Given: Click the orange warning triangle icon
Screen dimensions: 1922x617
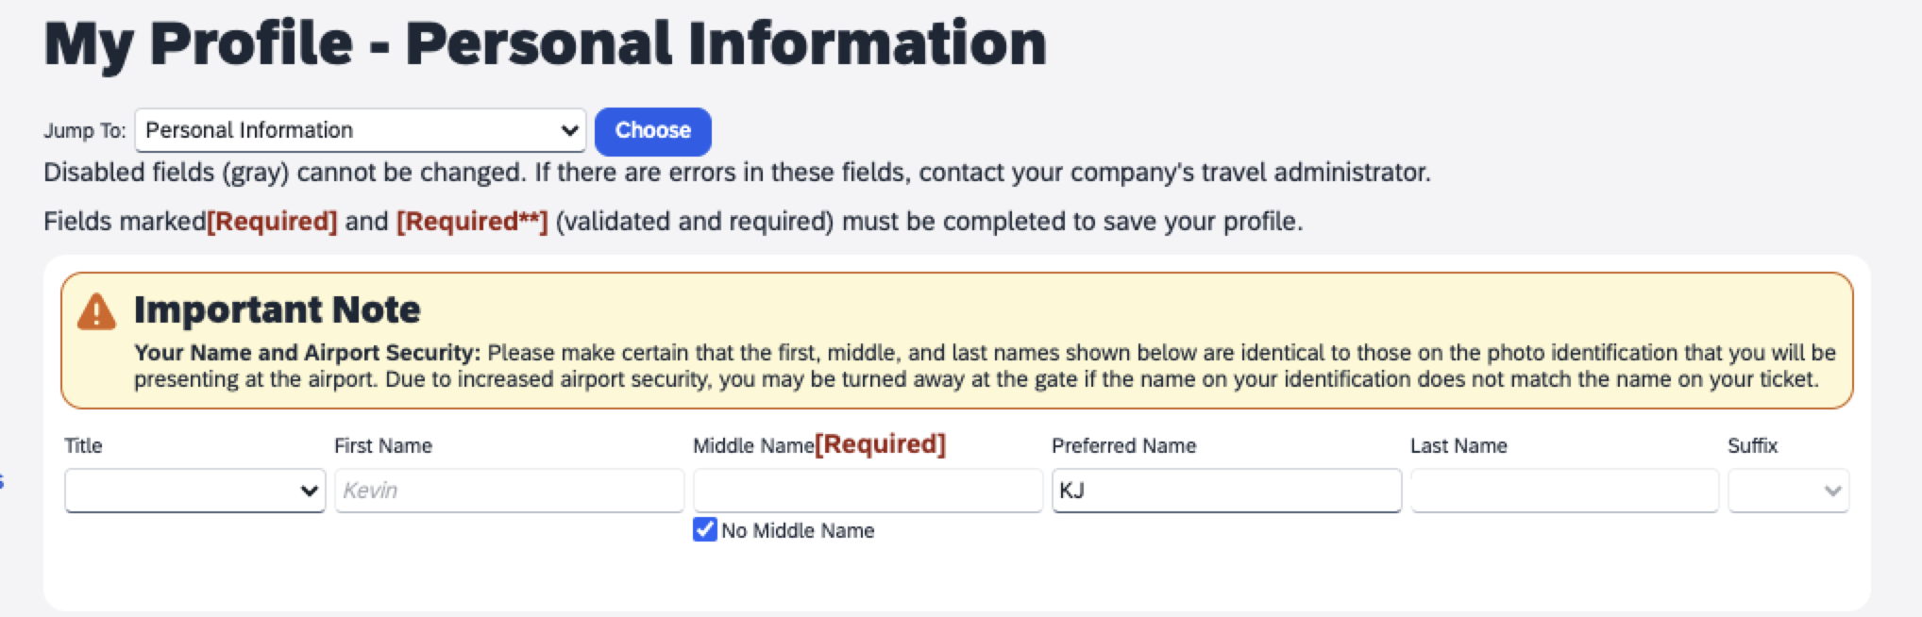Looking at the screenshot, I should (x=96, y=312).
